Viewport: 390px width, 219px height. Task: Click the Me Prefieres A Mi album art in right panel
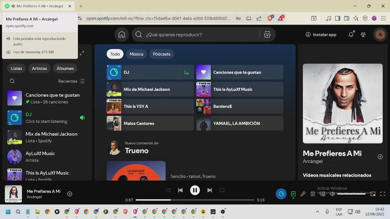343,103
